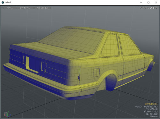Viewport: 160px width, 119px height.
Task: Select the fuel cap panel on car
Action: click(x=96, y=73)
